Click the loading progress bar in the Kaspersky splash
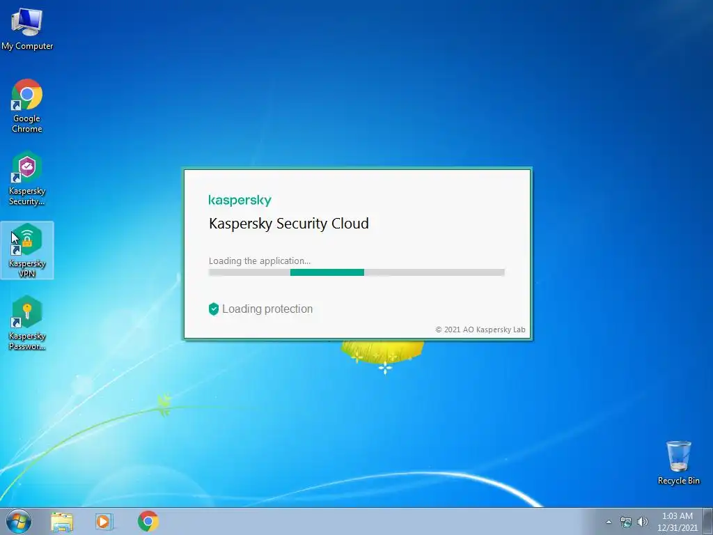The height and width of the screenshot is (535, 713). (356, 272)
